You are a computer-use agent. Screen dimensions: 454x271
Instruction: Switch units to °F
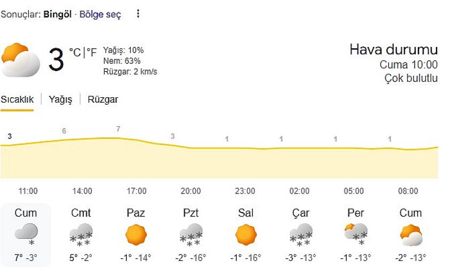point(92,52)
